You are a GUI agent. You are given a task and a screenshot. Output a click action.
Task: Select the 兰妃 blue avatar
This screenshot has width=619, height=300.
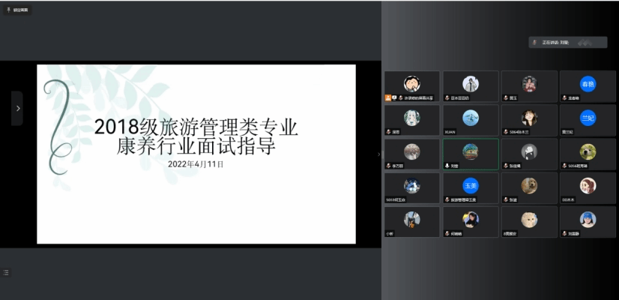[588, 118]
